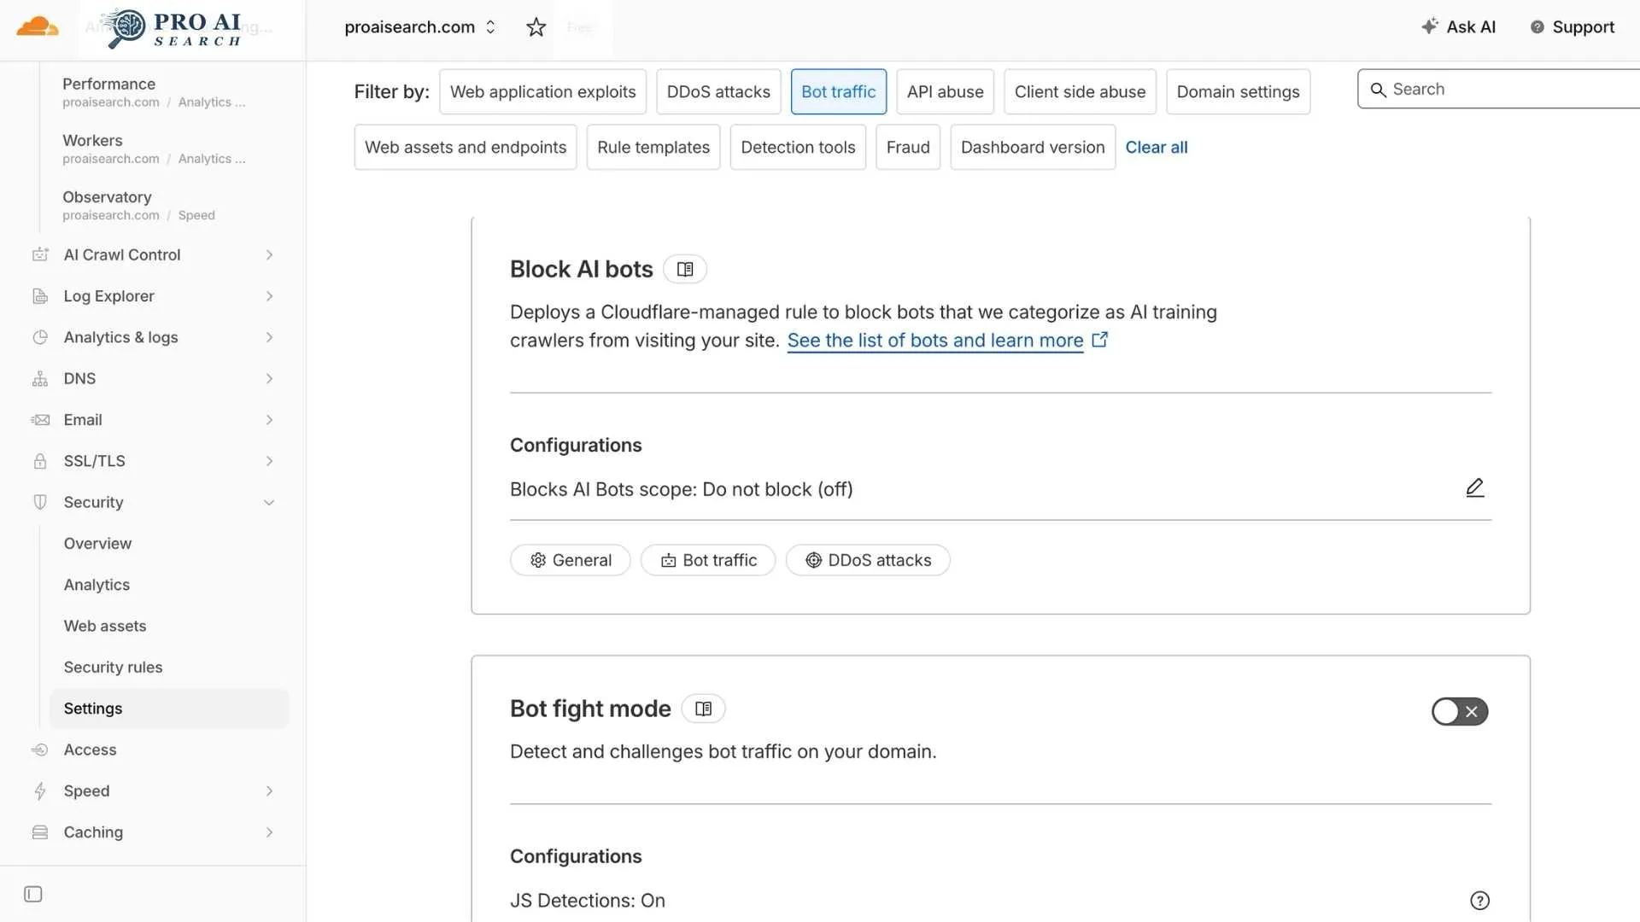Open the list of AI bots link
This screenshot has width=1640, height=922.
[936, 340]
